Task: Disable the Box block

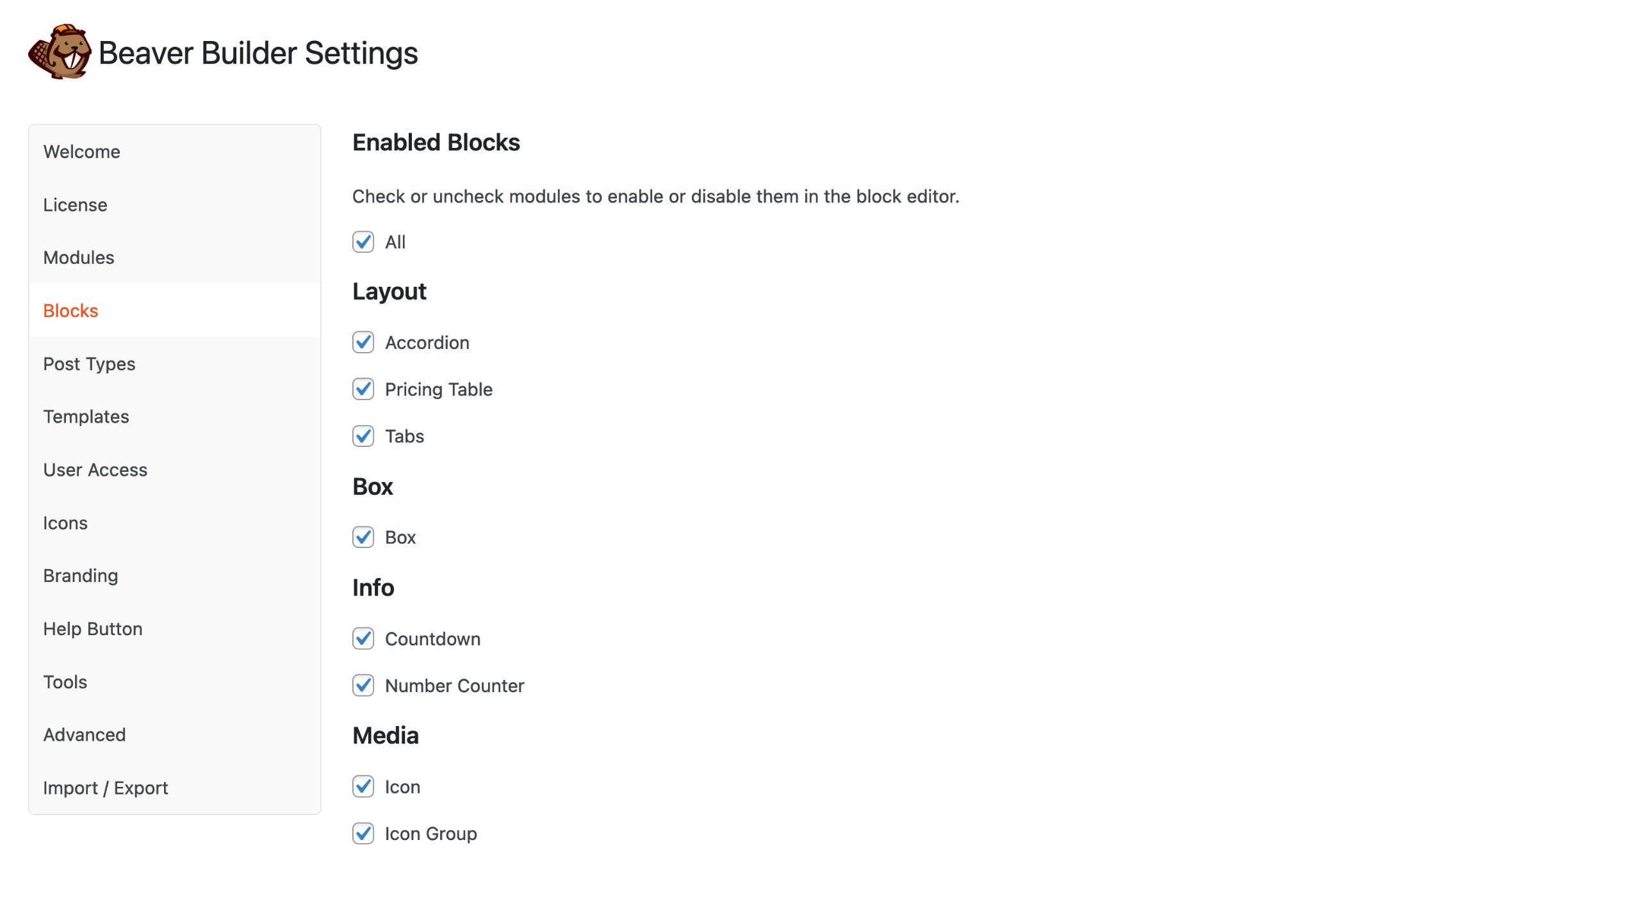Action: point(363,537)
